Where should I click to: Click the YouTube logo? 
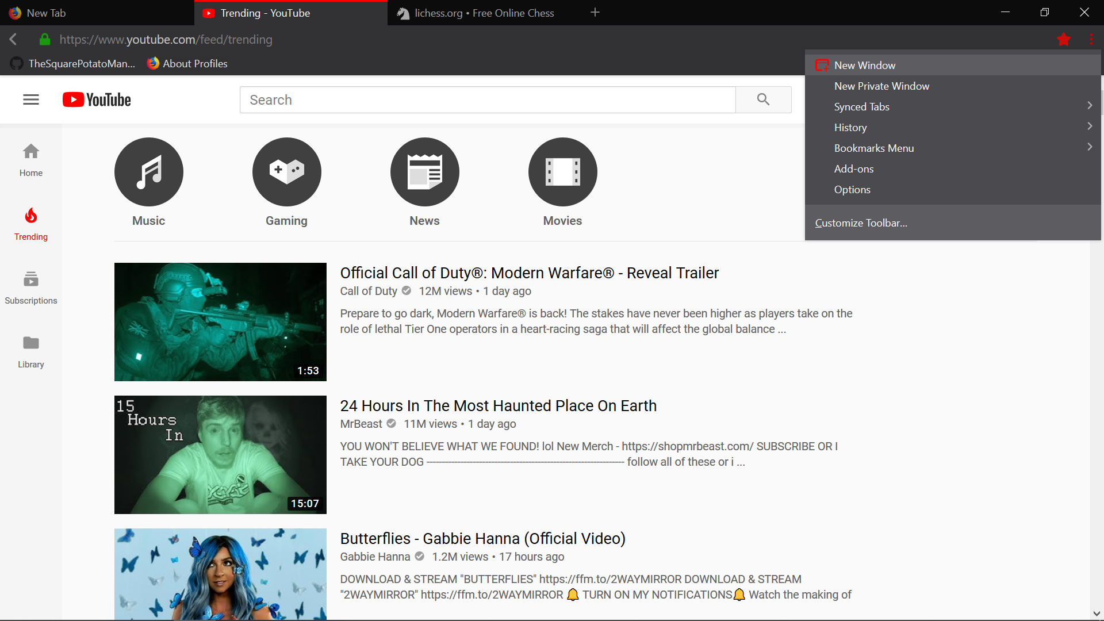pos(97,99)
